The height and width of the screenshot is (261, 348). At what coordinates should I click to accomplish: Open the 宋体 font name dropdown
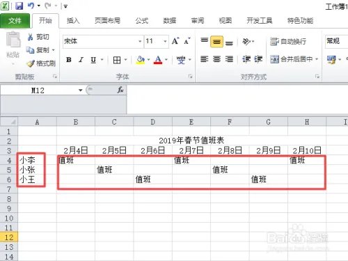point(140,41)
